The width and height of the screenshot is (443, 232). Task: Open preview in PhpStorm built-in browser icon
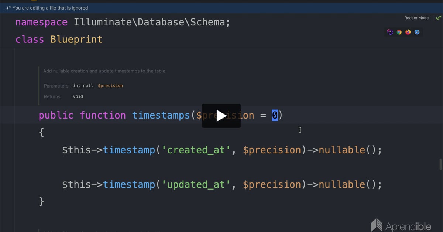point(390,32)
